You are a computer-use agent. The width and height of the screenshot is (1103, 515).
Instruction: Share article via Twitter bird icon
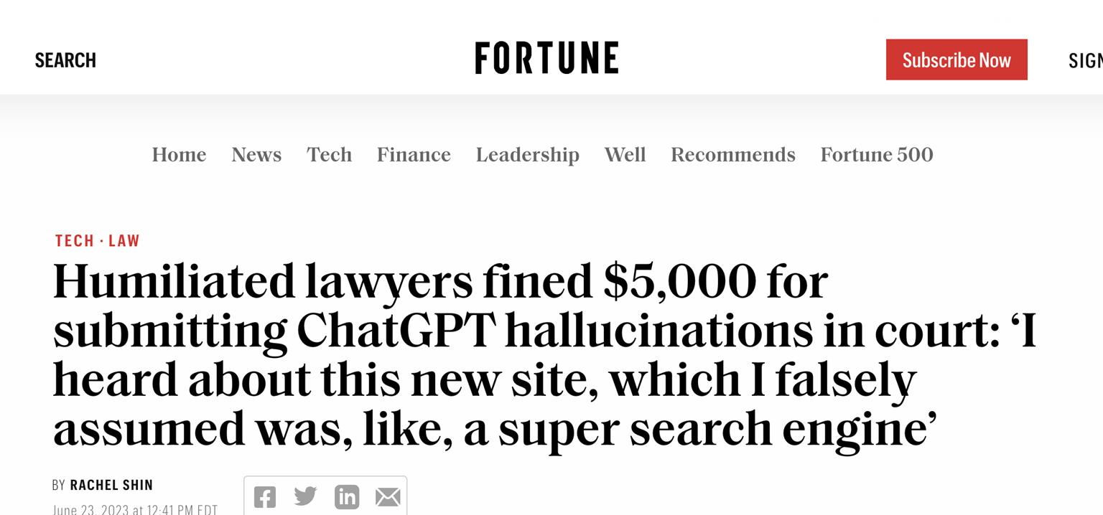305,496
